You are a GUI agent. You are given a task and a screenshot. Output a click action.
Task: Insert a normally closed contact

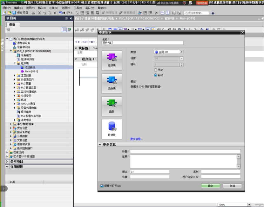click(x=85, y=42)
